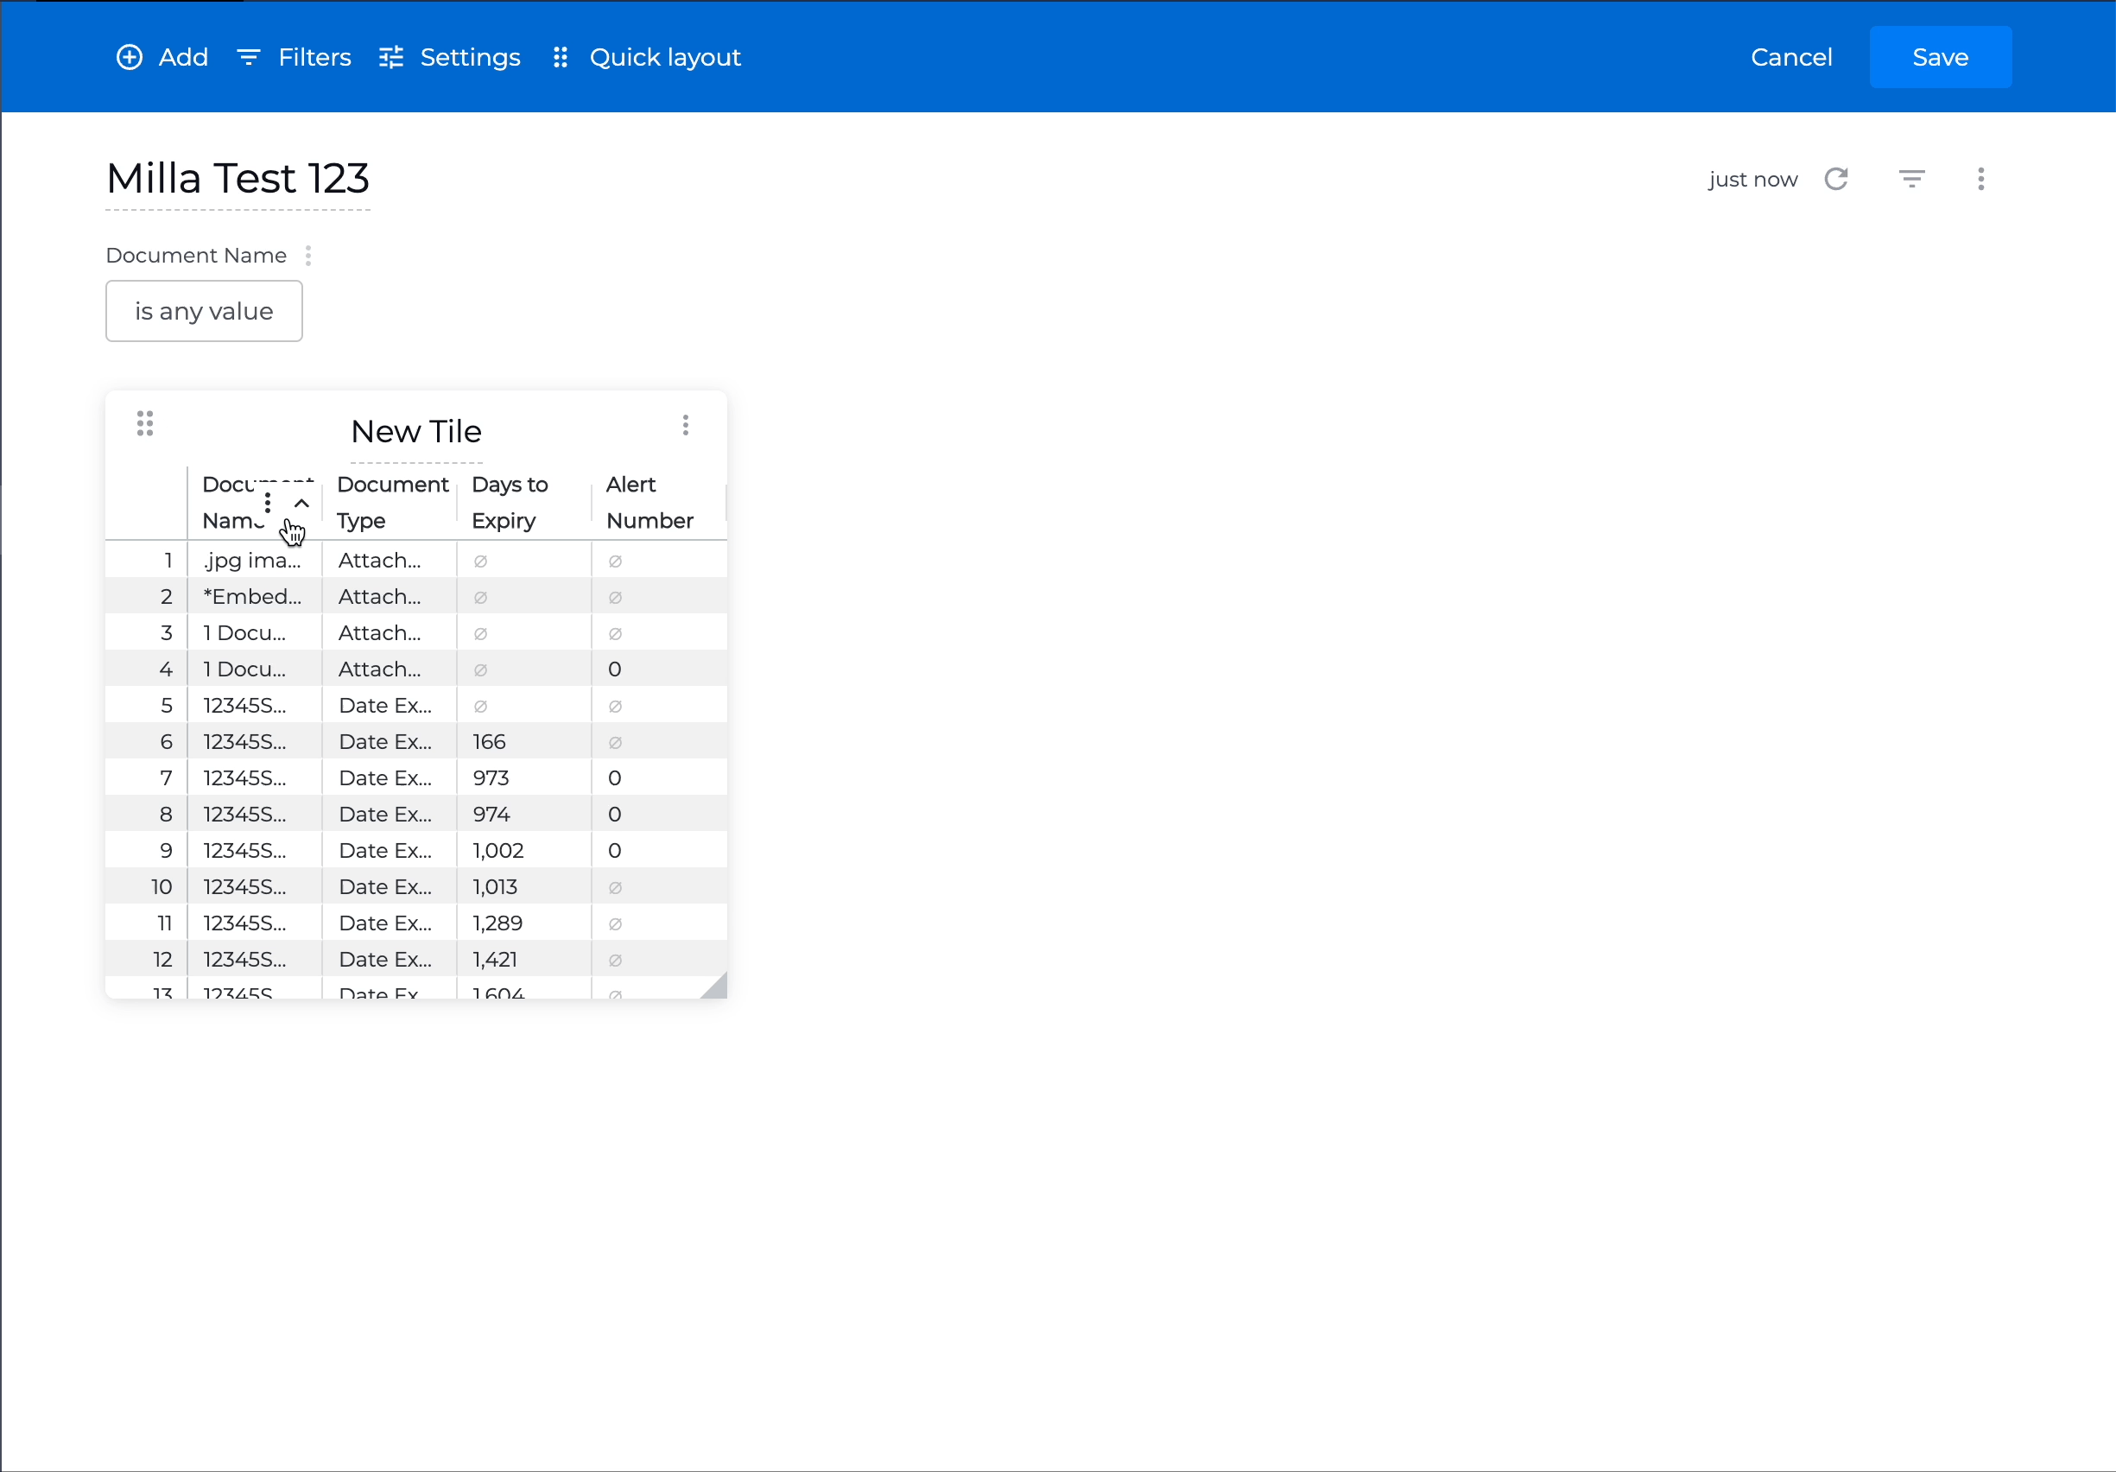This screenshot has height=1472, width=2116.
Task: Select the 1,013 days to expiry cell
Action: (x=523, y=886)
